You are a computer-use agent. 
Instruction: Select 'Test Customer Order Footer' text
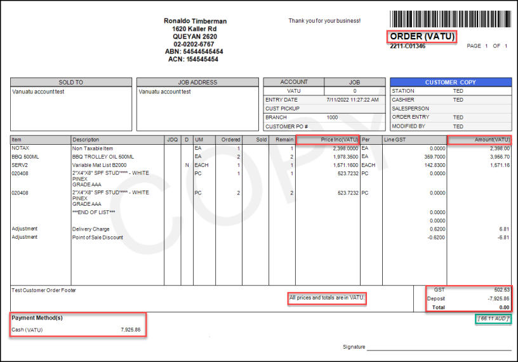point(44,290)
